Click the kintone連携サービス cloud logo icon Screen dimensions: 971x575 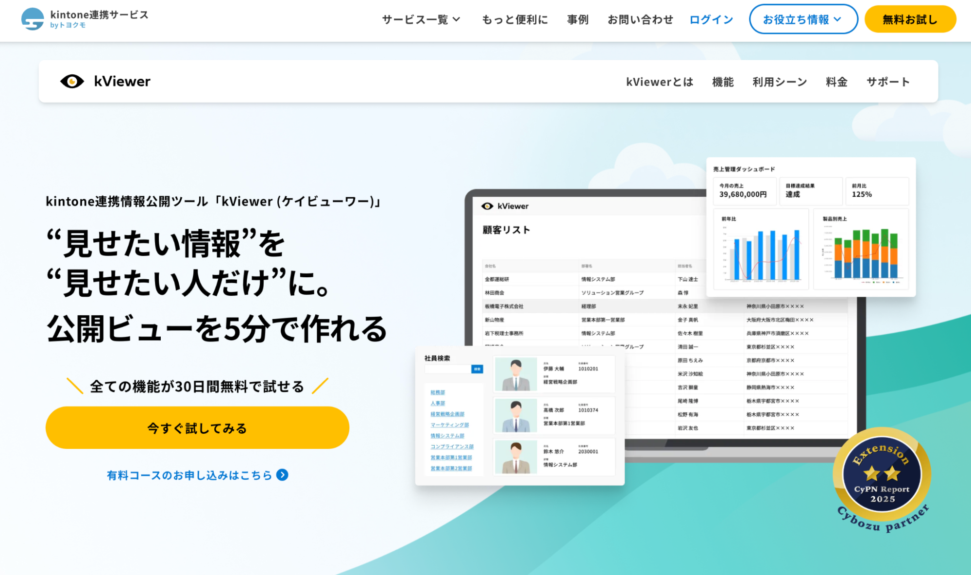point(33,19)
